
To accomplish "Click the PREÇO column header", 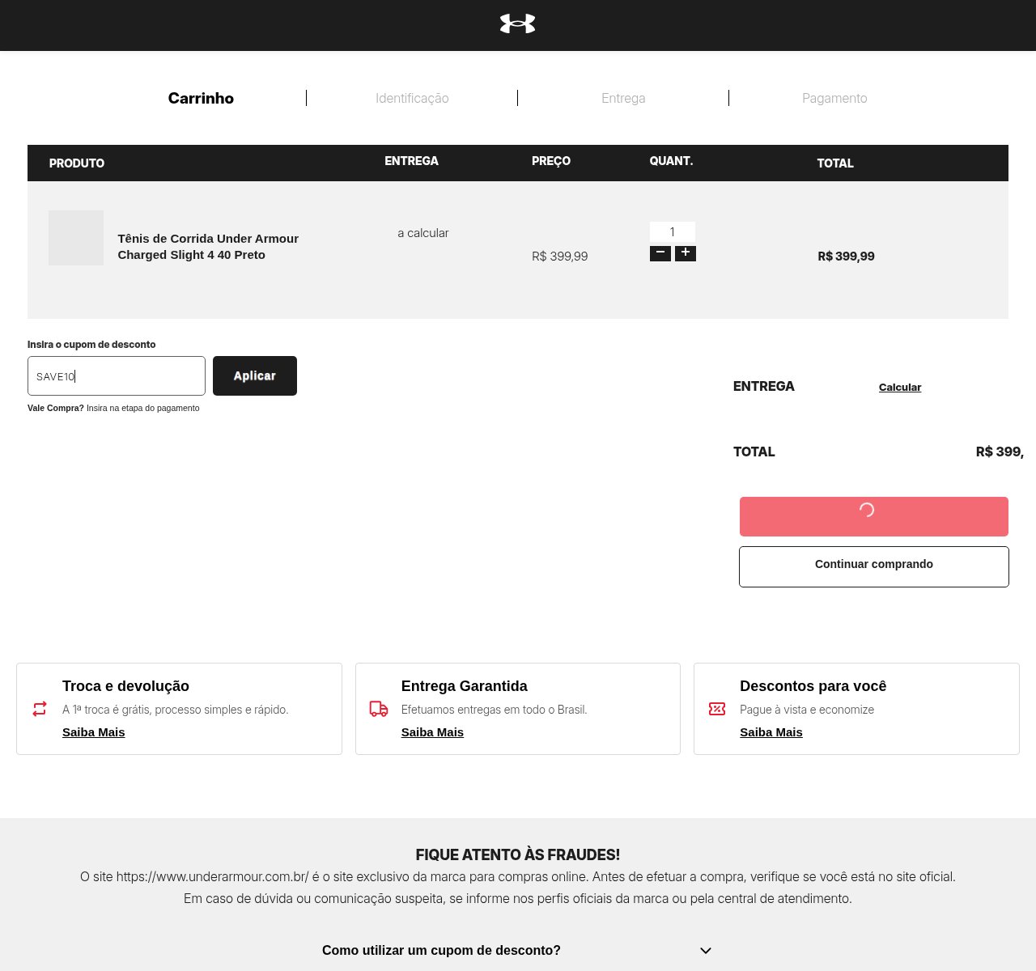I will tap(551, 161).
